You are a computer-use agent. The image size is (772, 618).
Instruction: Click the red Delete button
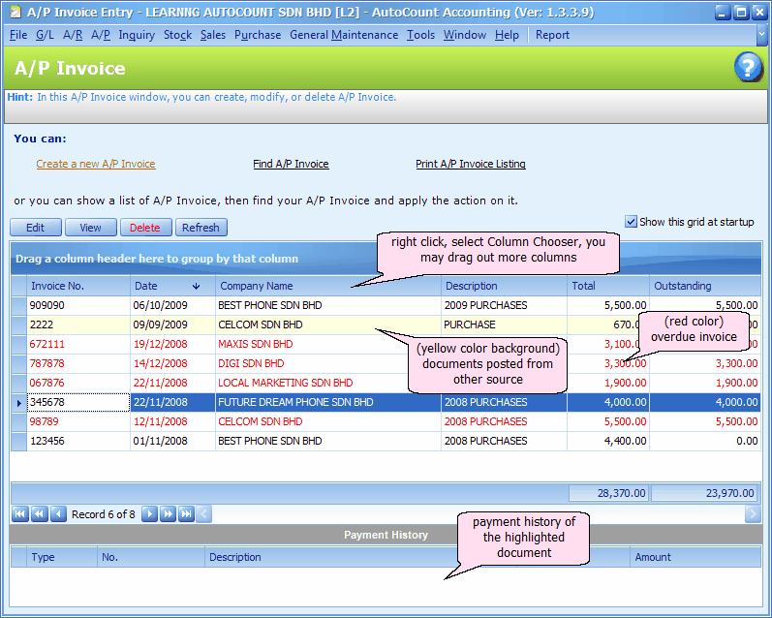coord(145,228)
